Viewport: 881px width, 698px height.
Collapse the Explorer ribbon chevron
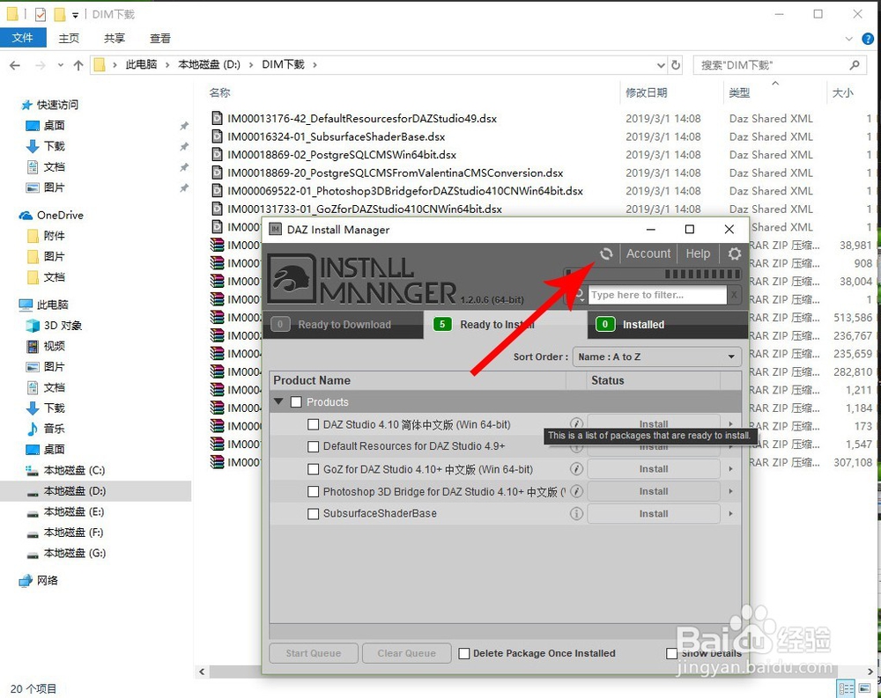849,39
